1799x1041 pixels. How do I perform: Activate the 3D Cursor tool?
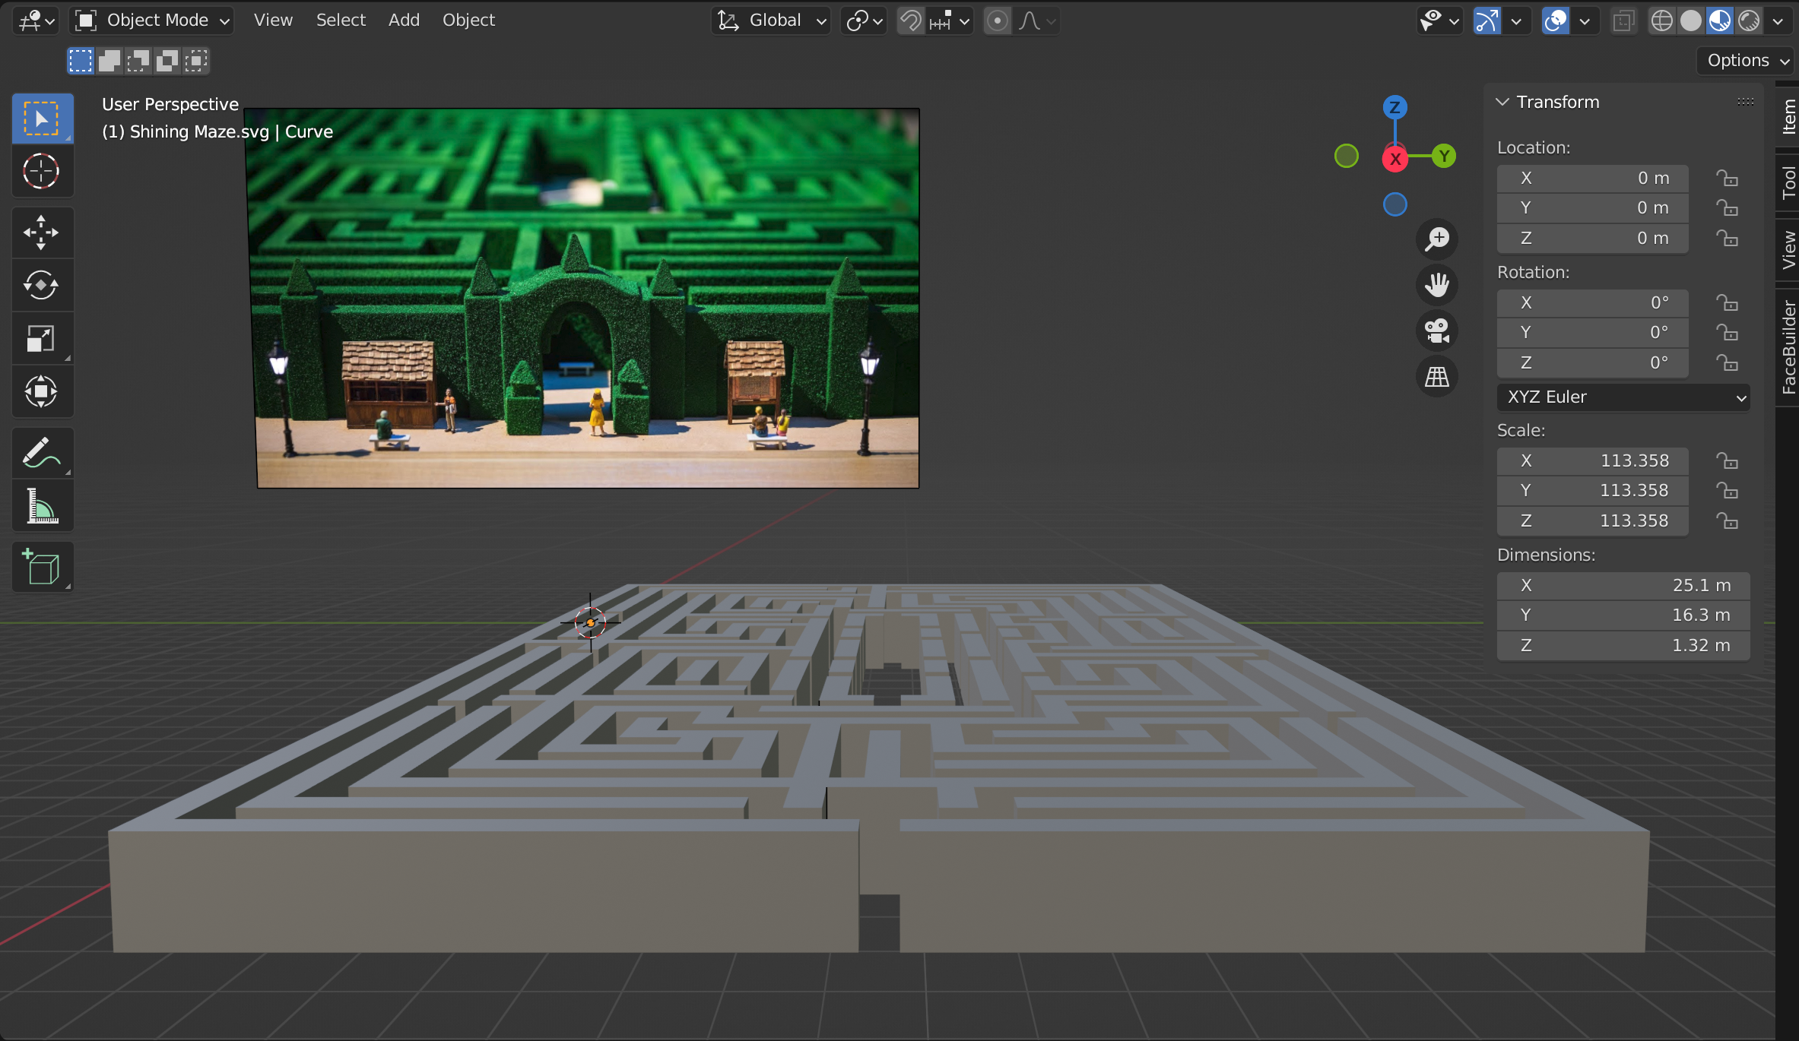click(x=42, y=172)
